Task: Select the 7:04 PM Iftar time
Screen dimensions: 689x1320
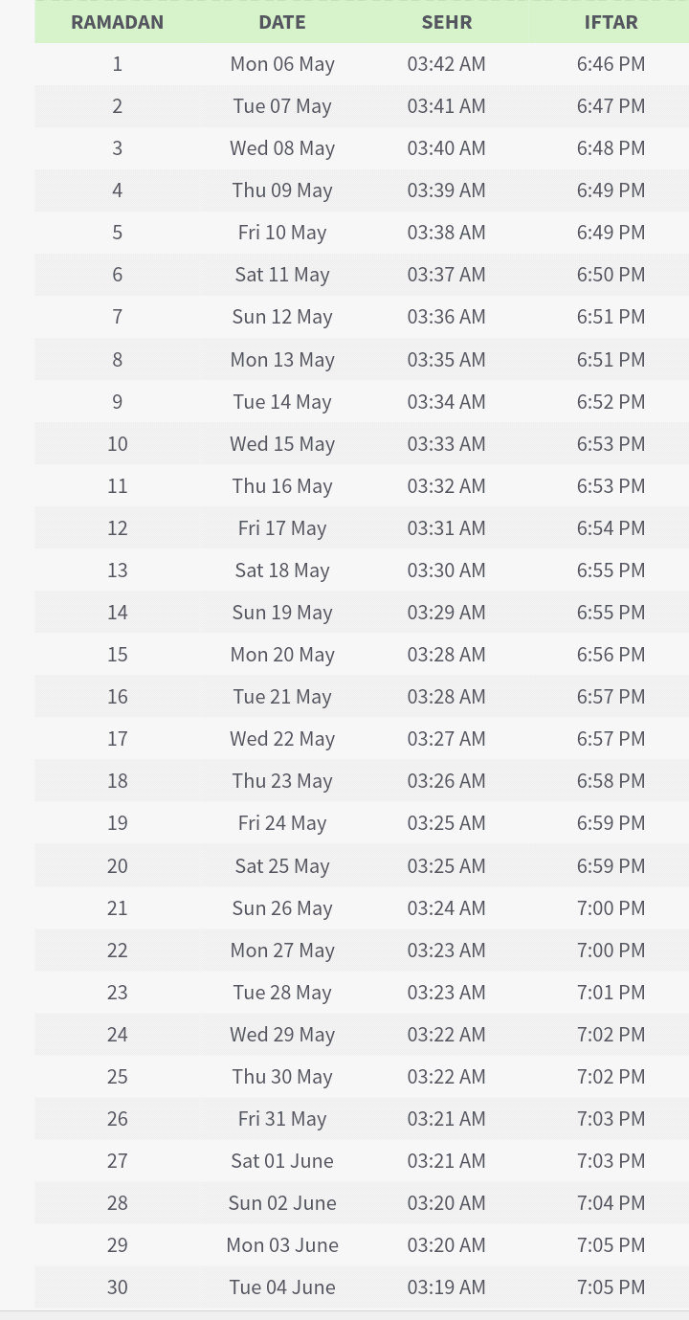Action: [x=611, y=1203]
